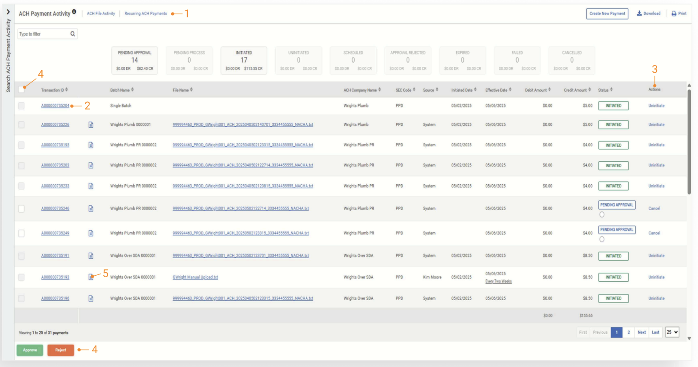Click the Print icon at top right
Screen dimensions: 698x367
point(674,14)
